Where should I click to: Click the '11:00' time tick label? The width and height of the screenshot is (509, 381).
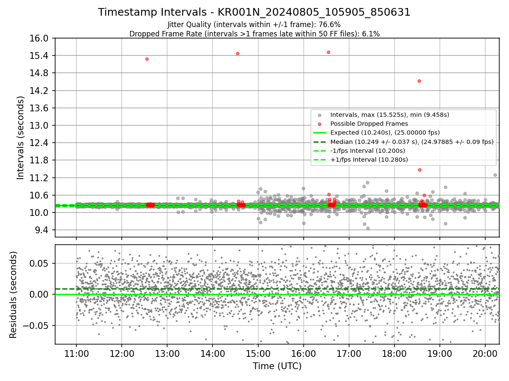(x=76, y=353)
